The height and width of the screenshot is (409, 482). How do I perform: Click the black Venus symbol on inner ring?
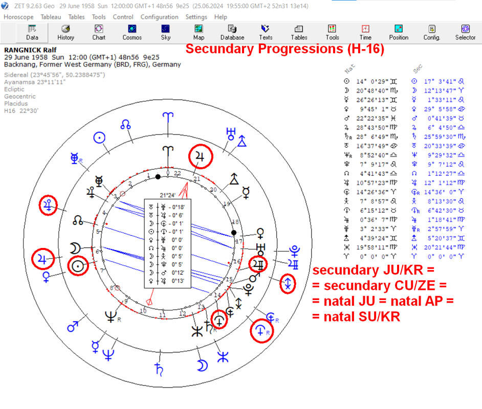click(260, 234)
